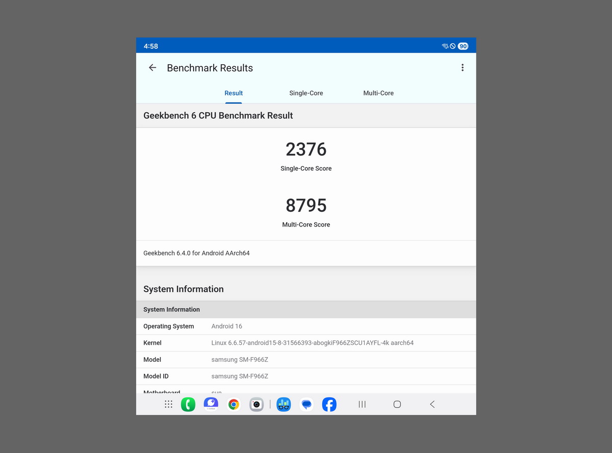Image resolution: width=612 pixels, height=453 pixels.
Task: Tap the gray System Information table header
Action: click(x=306, y=310)
